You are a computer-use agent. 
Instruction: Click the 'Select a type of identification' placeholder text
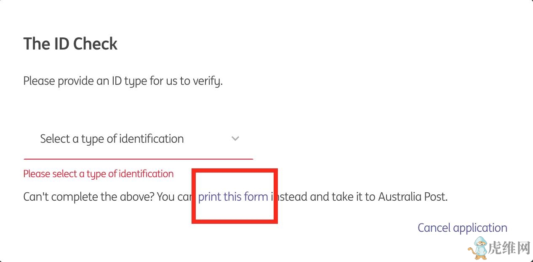click(112, 139)
